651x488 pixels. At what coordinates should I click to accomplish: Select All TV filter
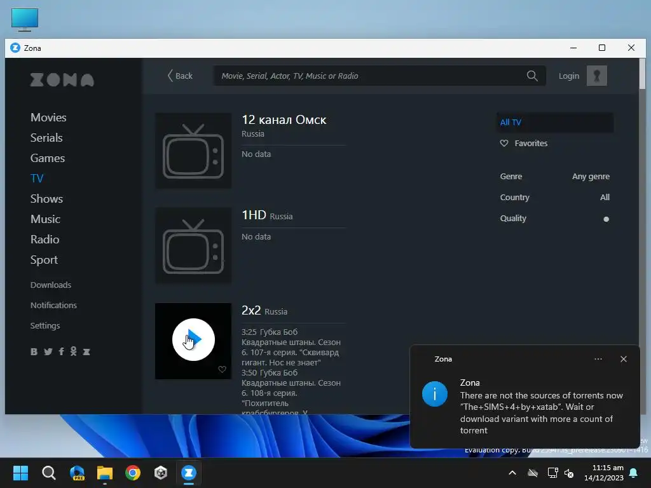[554, 123]
